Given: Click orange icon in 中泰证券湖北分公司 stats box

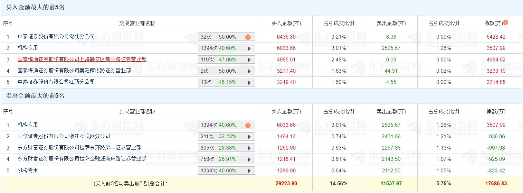Looking at the screenshot, I should [x=248, y=37].
